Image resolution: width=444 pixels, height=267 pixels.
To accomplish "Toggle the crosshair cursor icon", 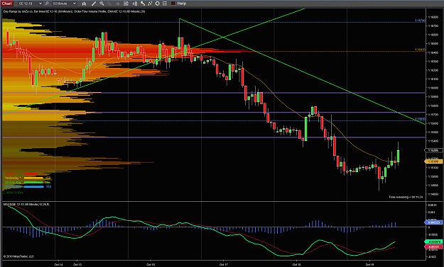I will (118, 4).
